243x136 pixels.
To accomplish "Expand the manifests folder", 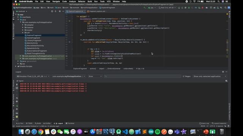I will [x=18, y=17].
